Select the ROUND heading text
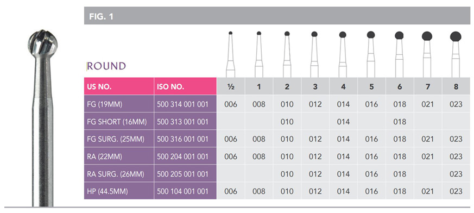The width and height of the screenshot is (474, 213). (106, 66)
